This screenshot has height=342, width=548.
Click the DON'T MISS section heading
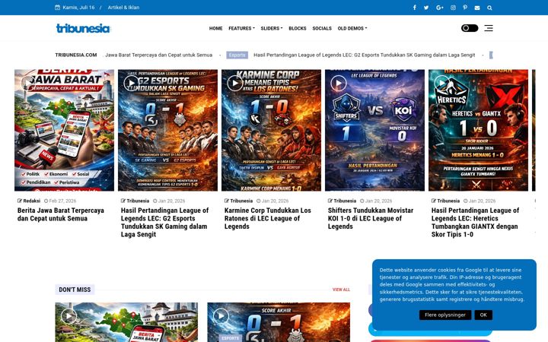75,290
